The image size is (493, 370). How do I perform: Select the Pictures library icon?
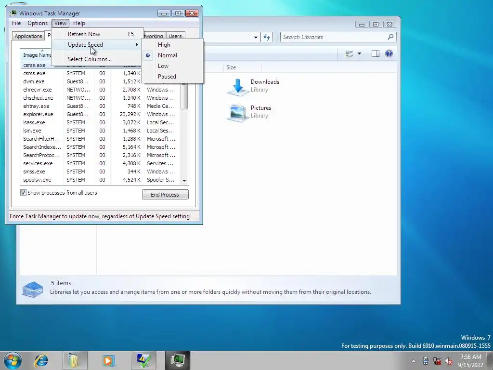coord(237,113)
